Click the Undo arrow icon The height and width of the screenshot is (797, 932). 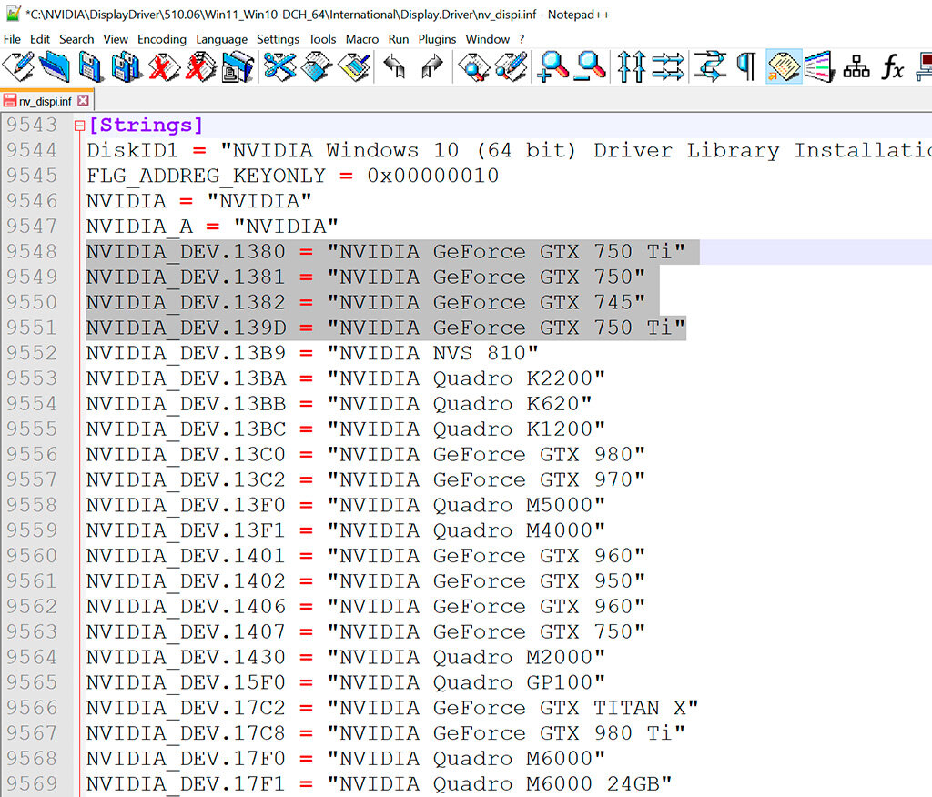[x=394, y=66]
